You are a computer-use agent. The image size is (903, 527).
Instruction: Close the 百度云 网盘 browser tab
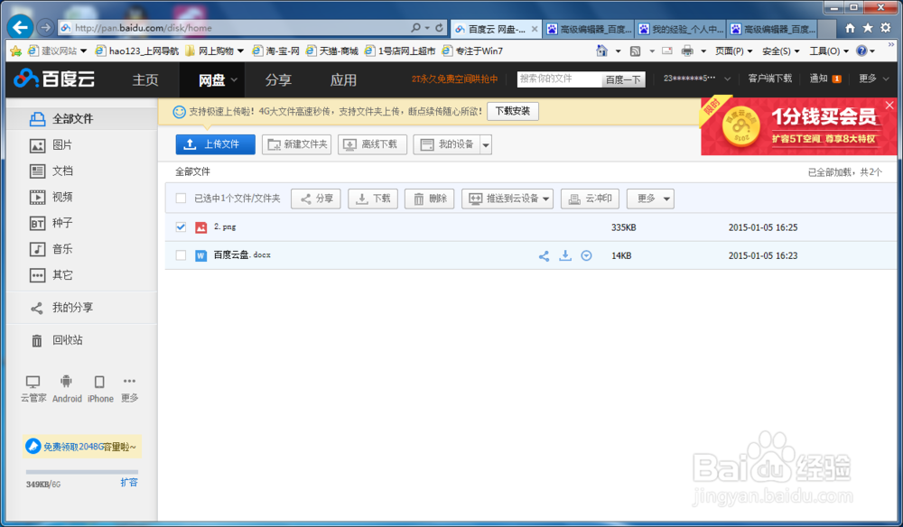click(535, 29)
